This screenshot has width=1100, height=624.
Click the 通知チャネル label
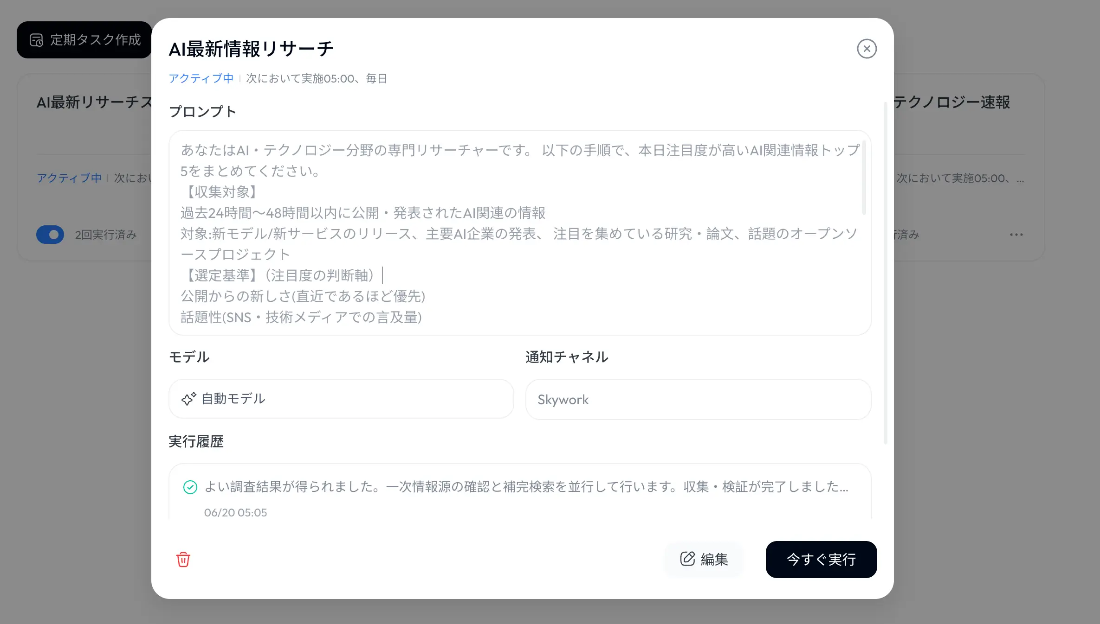(567, 357)
